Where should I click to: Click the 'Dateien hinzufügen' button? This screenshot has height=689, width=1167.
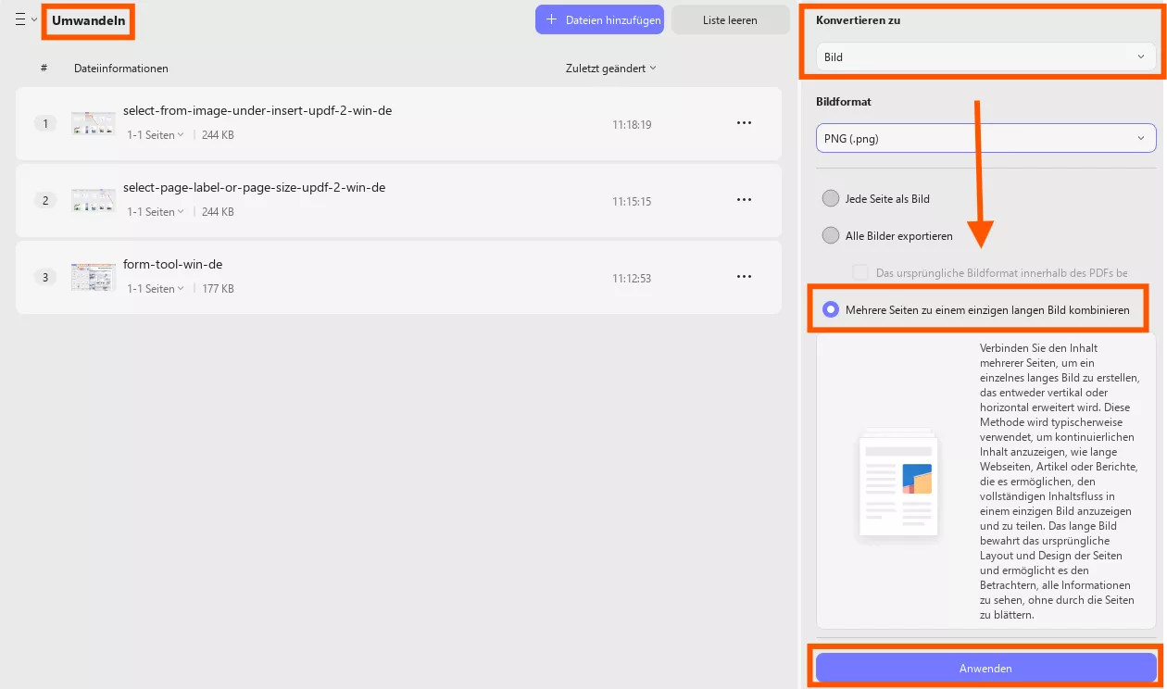pos(599,19)
